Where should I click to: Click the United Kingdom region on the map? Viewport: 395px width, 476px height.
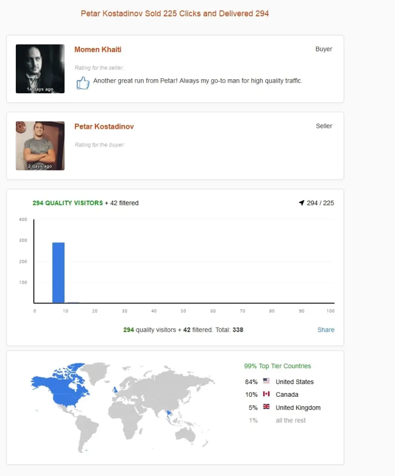point(115,389)
